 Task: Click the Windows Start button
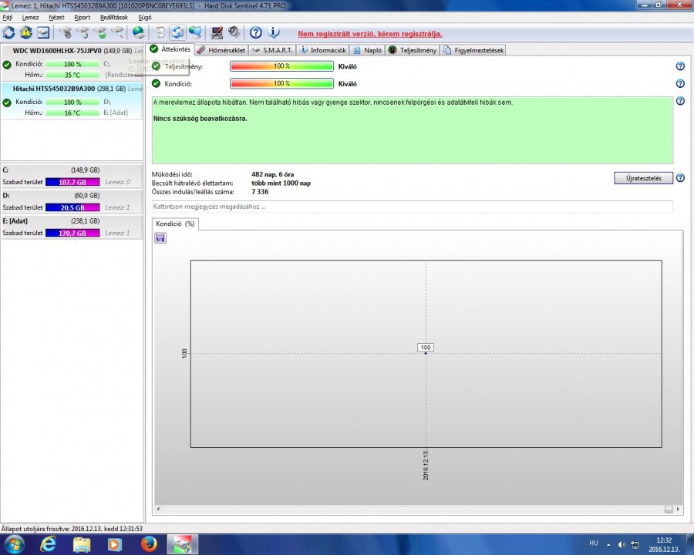pos(14,544)
